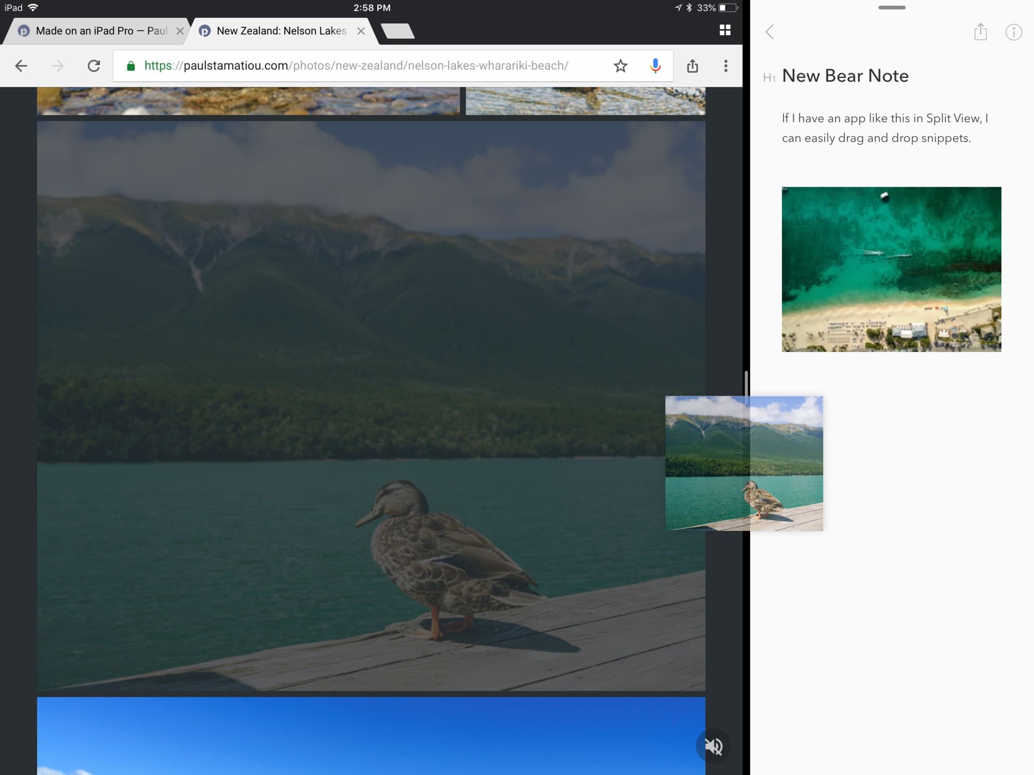
Task: Tap the Bluetooth status icon
Action: (689, 7)
